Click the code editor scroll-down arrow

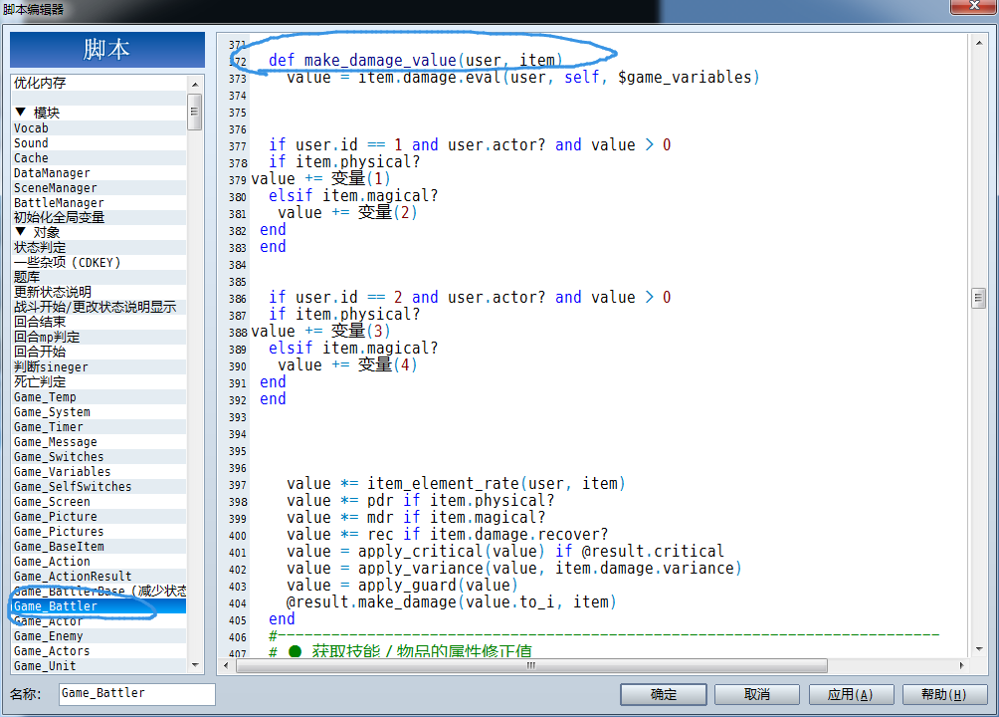979,649
